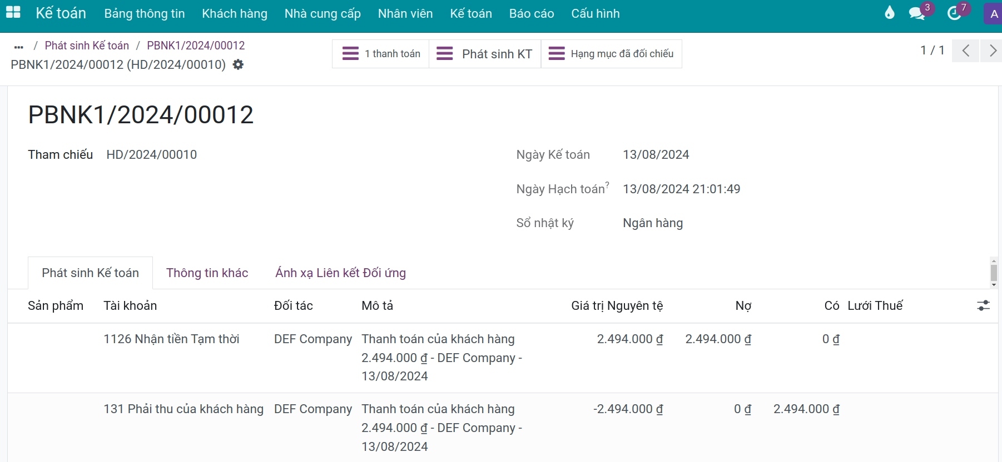Expand breadcrumb ellipsis menu

pos(19,47)
